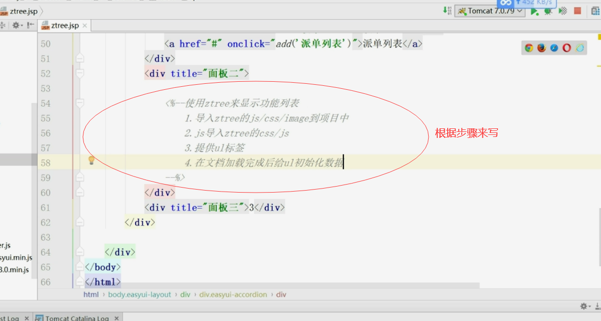Select syui.min.js file in project tree
The height and width of the screenshot is (321, 601).
pyautogui.click(x=16, y=257)
